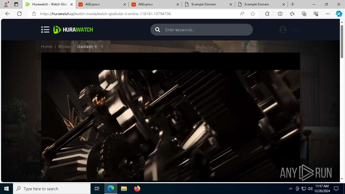Open clock showing 11:57 AM

point(322,189)
